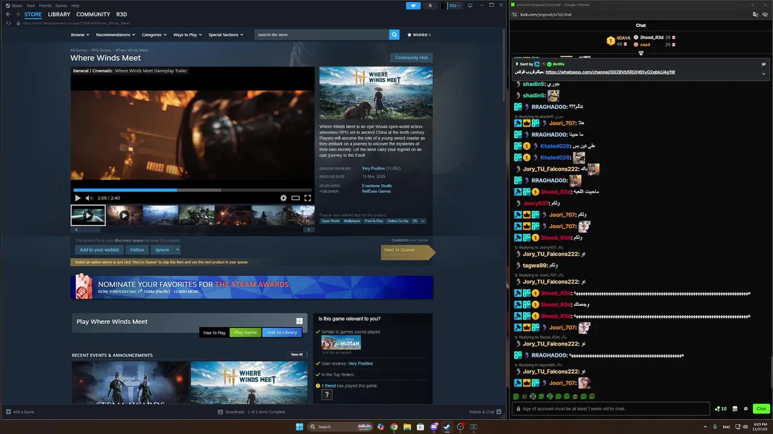Click the Free to Play tag
This screenshot has width=773, height=434.
(x=374, y=221)
